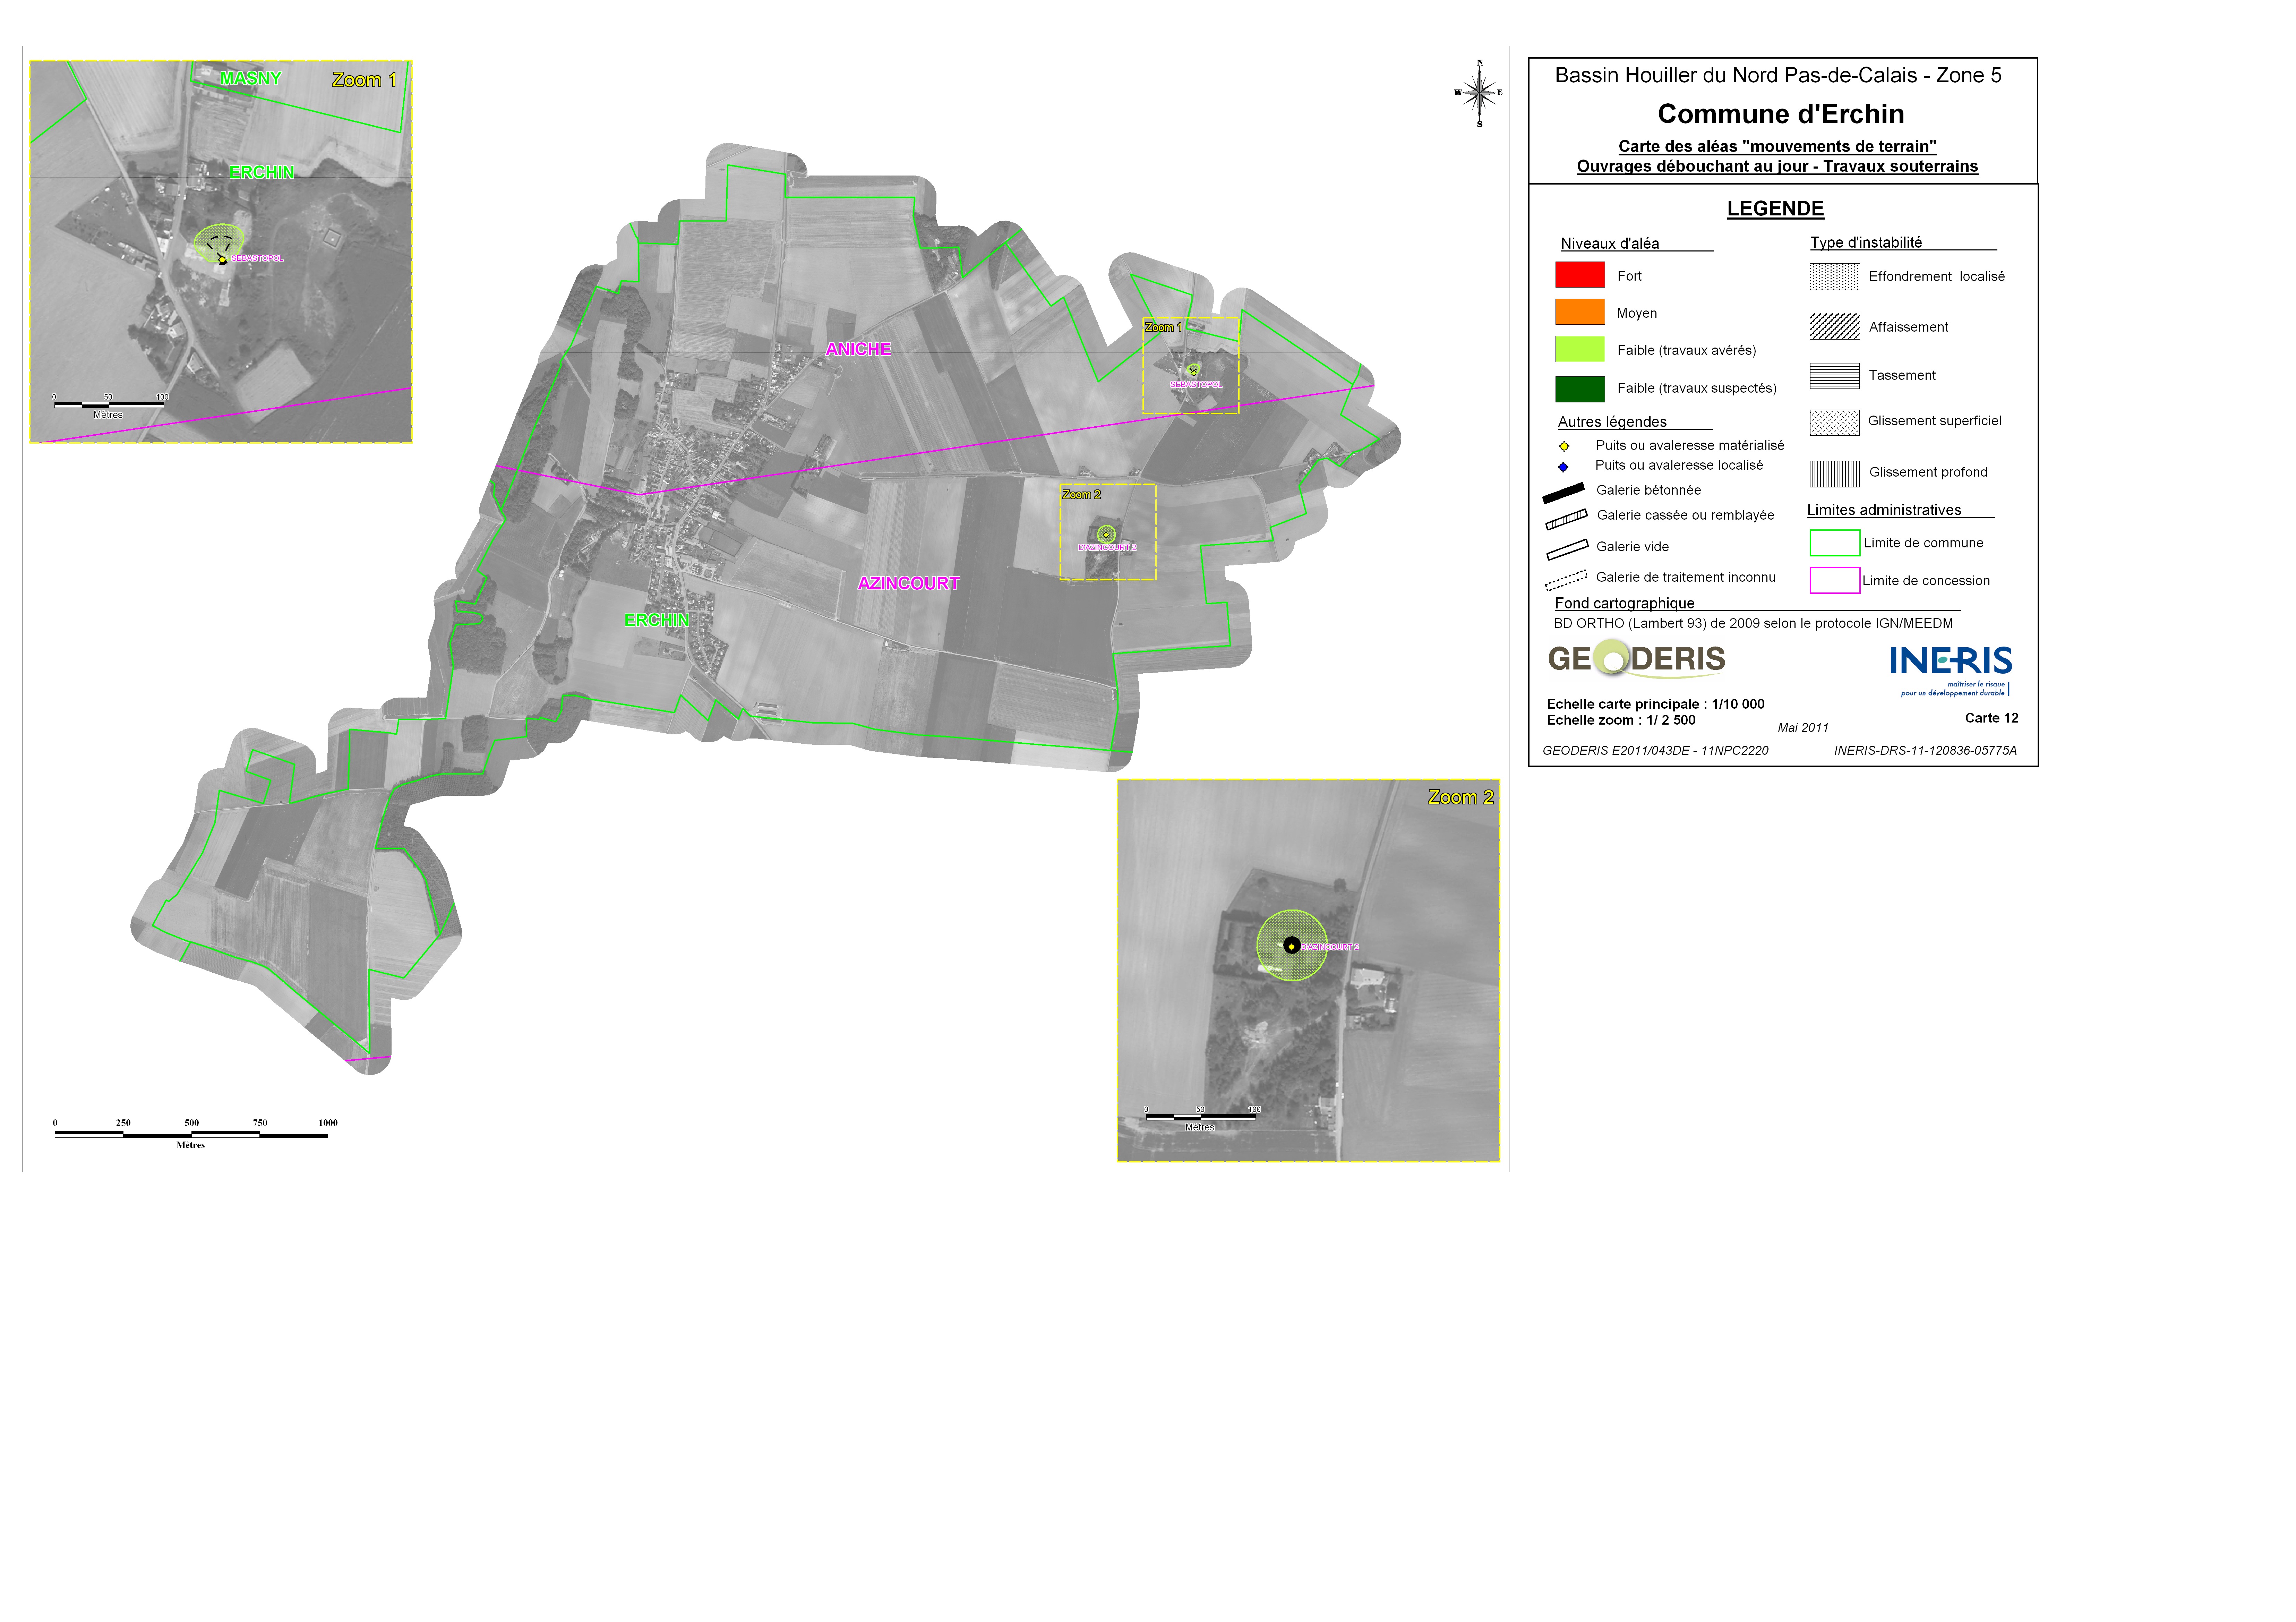Open the Zoom 1 inset title label
This screenshot has width=2296, height=1622.
364,80
